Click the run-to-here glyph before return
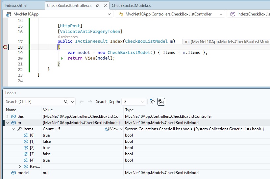 (63, 58)
